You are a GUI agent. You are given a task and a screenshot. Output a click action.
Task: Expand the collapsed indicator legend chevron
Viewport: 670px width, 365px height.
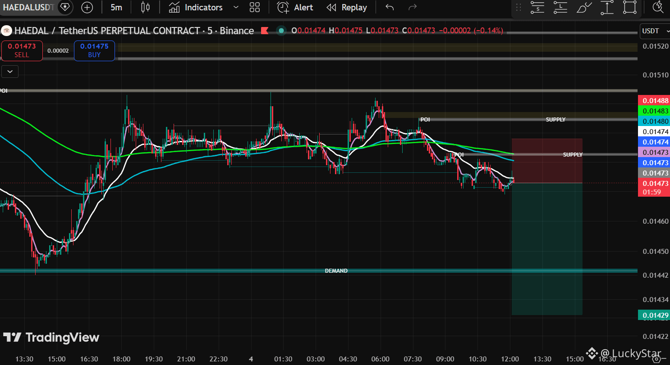point(10,71)
